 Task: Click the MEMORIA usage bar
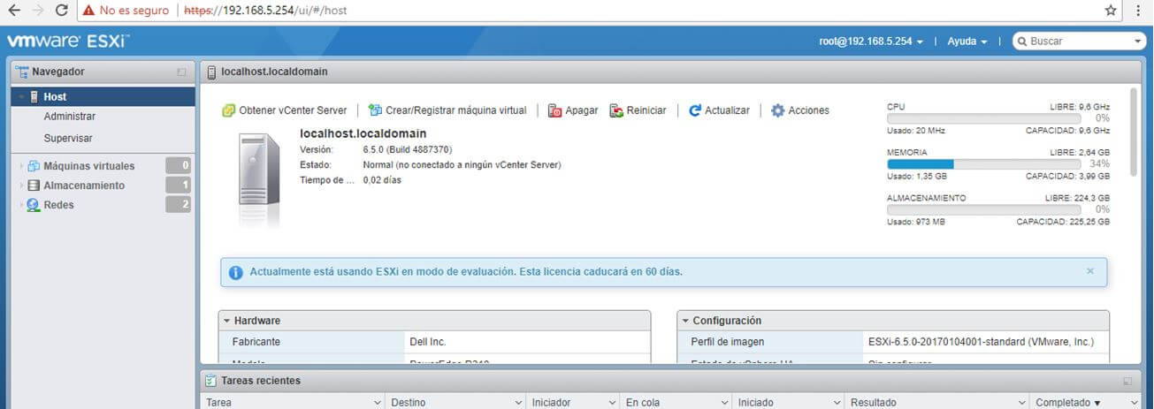(x=983, y=163)
